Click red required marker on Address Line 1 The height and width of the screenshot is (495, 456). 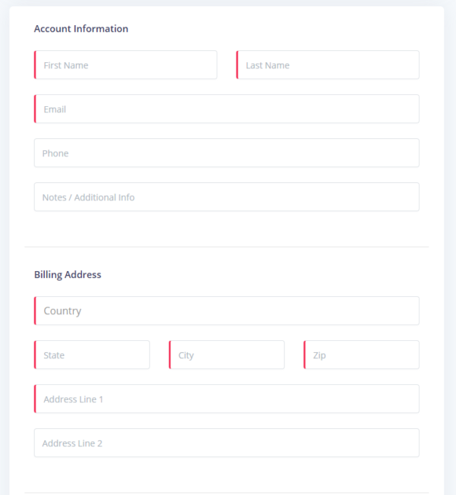[x=35, y=399]
